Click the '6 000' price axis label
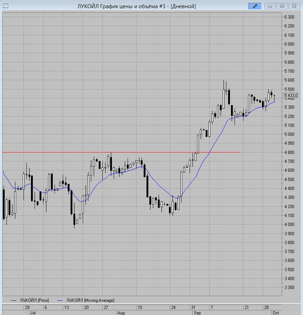The height and width of the screenshot is (315, 303). point(289,44)
